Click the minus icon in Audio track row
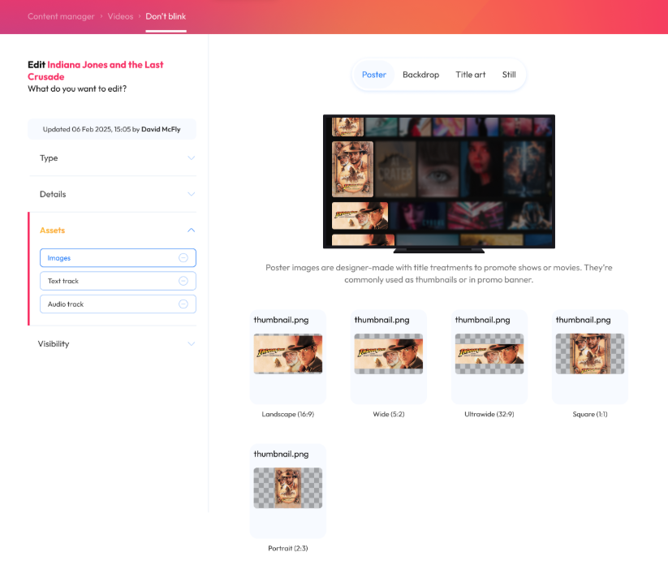Viewport: 668px width, 569px height. 183,304
